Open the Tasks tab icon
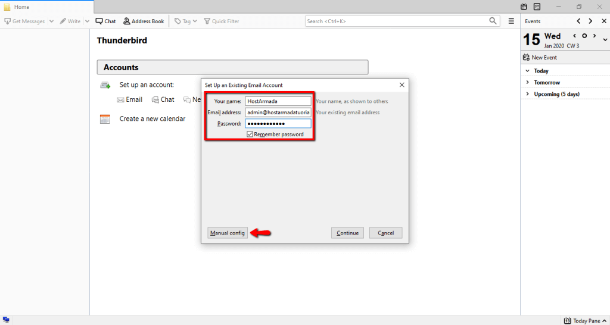This screenshot has width=610, height=325. [537, 7]
